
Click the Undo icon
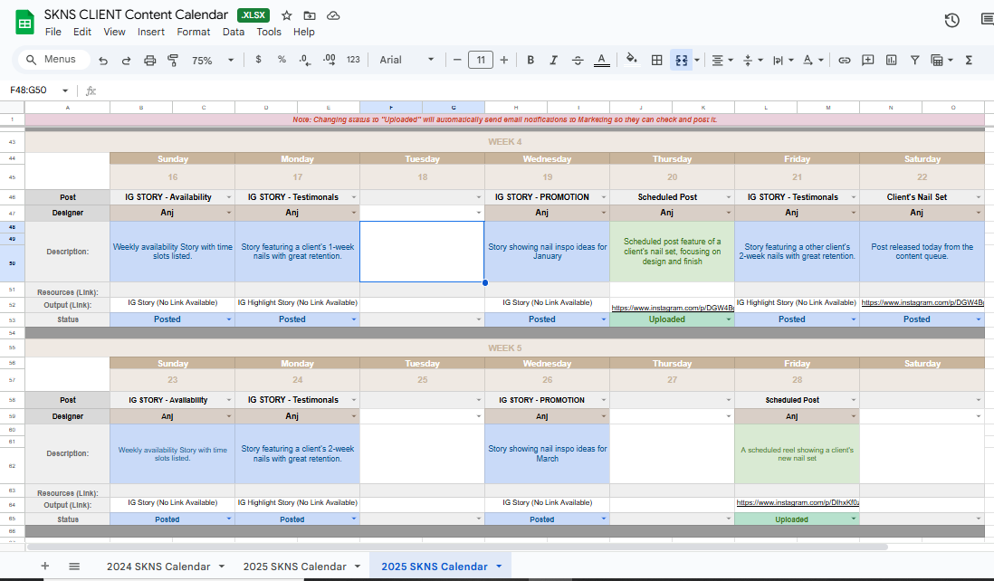pos(103,61)
